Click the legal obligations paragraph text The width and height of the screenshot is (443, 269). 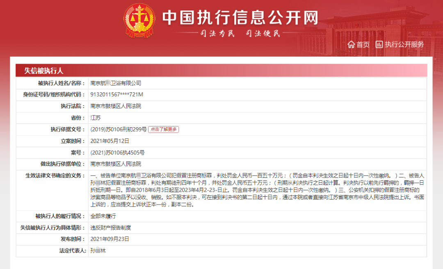point(257,190)
